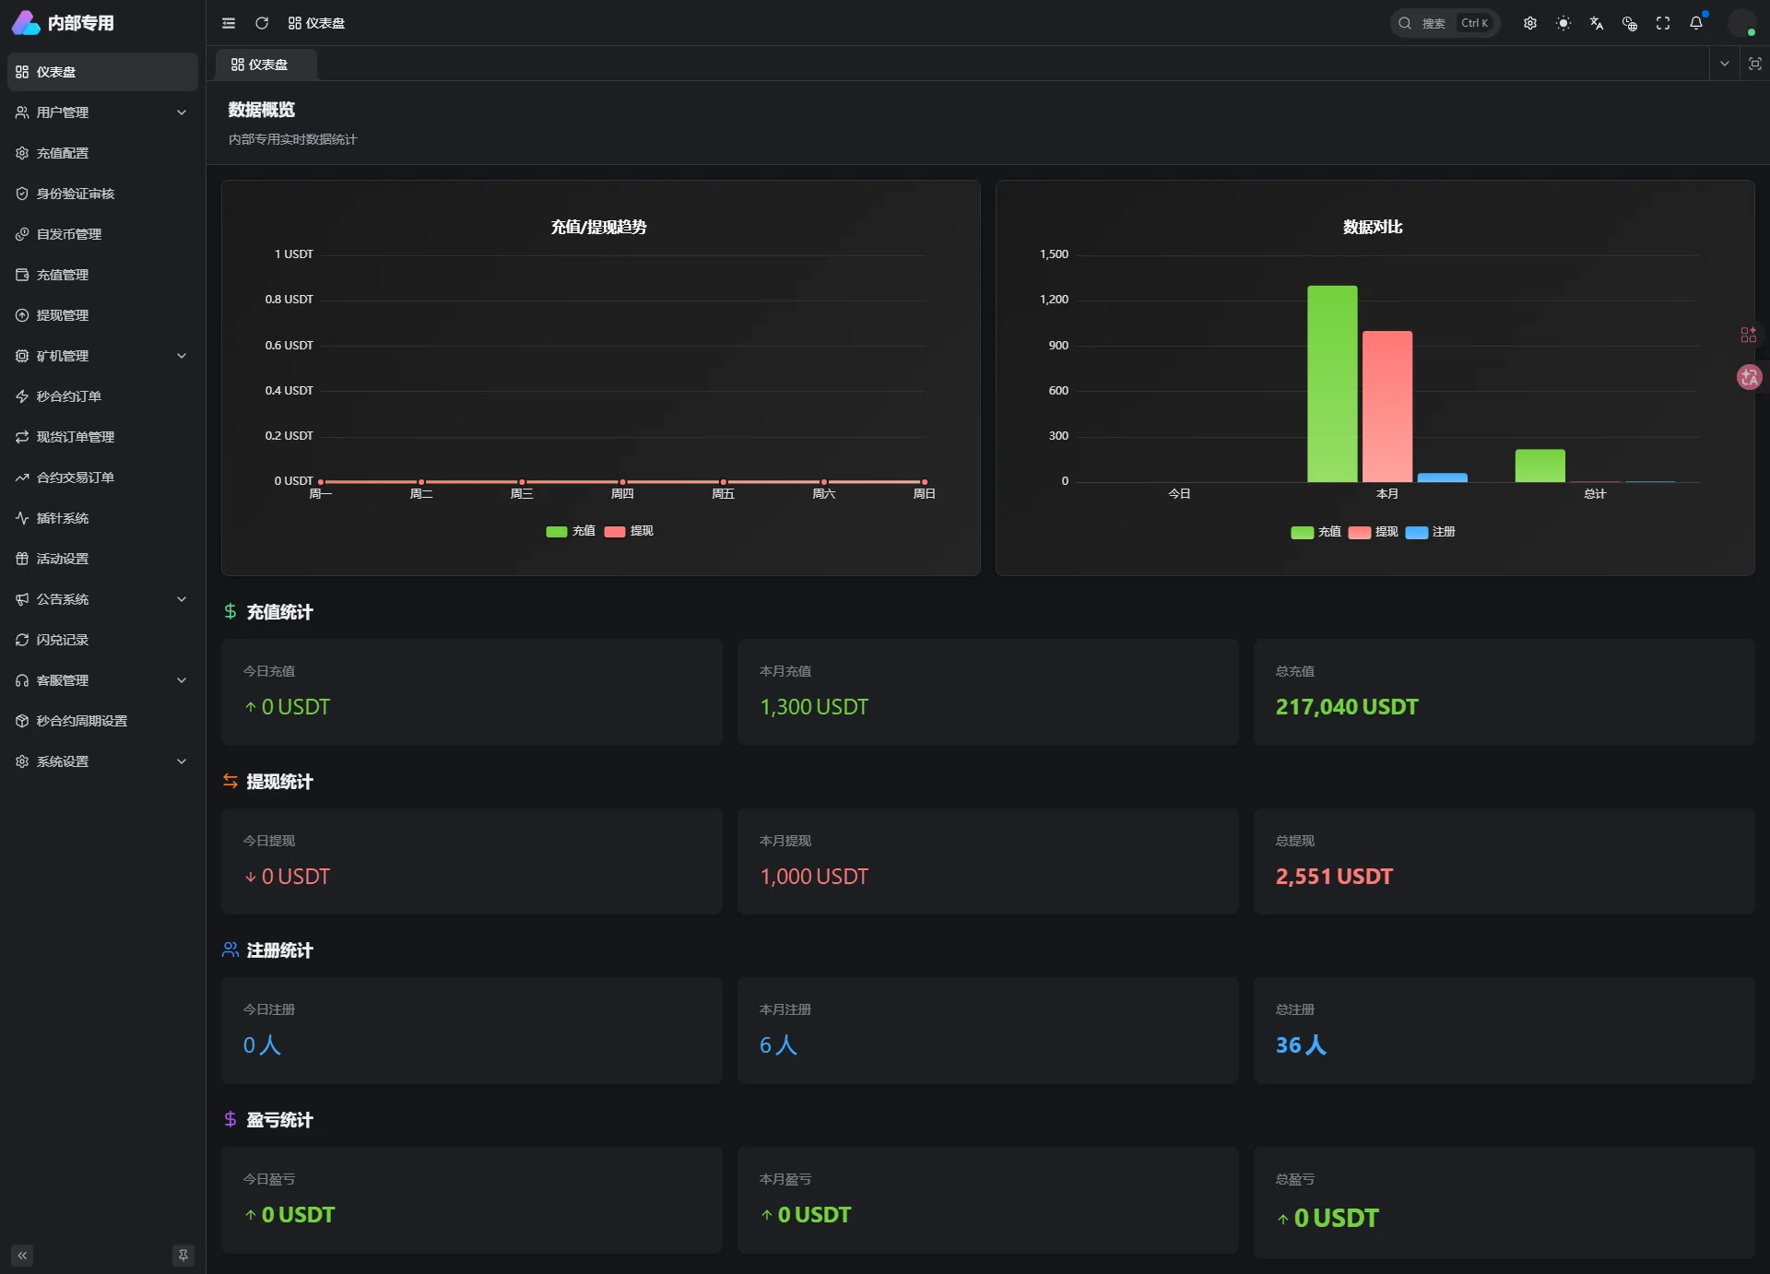Open 充值配置 menu item
The width and height of the screenshot is (1770, 1274).
point(102,153)
